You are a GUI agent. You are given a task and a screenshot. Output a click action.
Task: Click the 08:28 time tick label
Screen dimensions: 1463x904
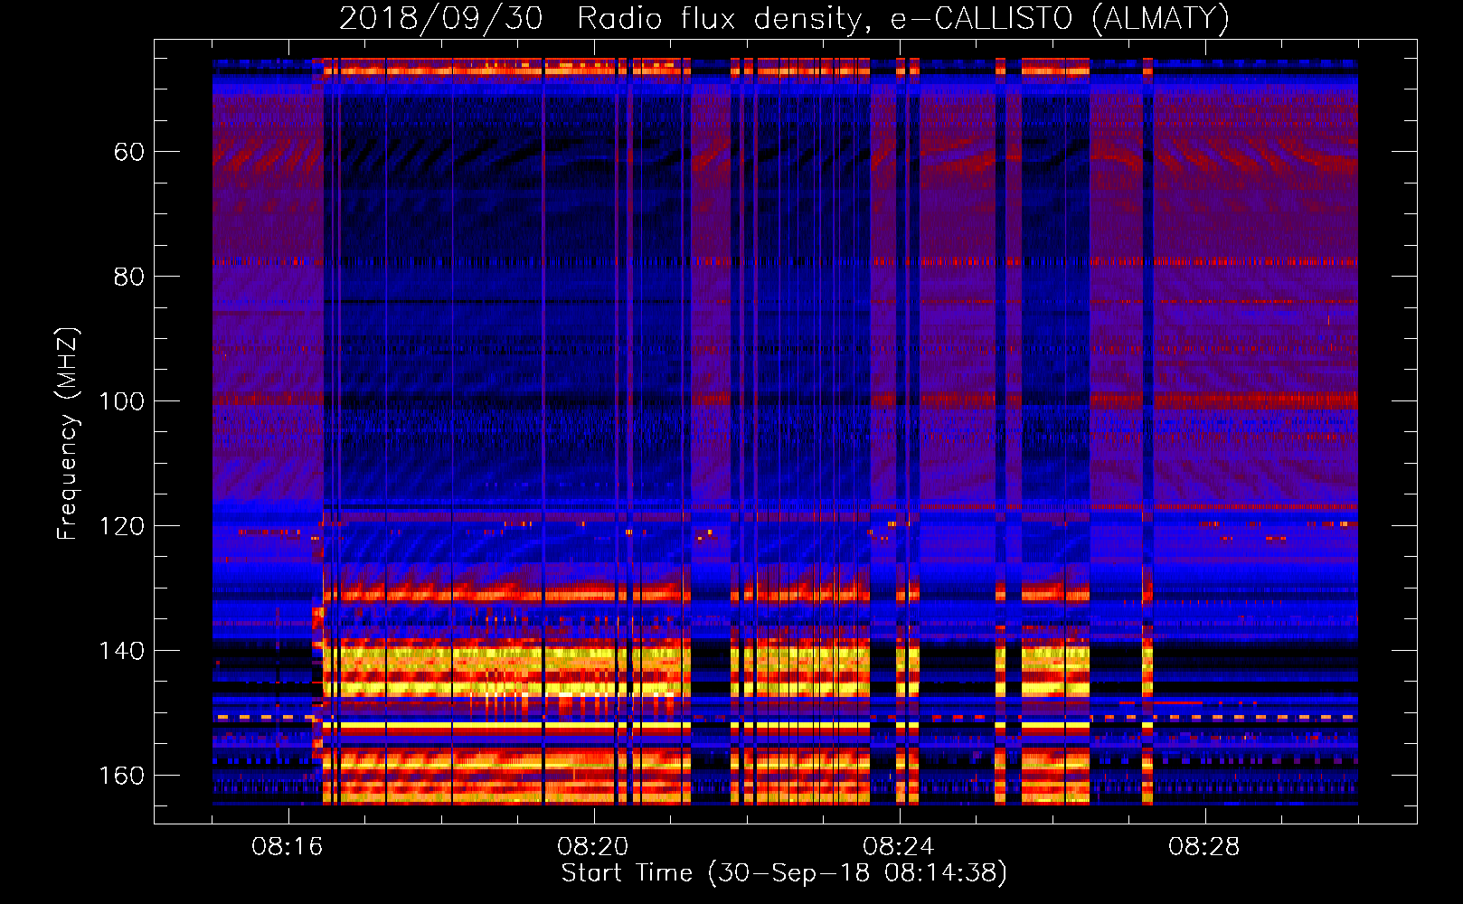coord(1204,847)
